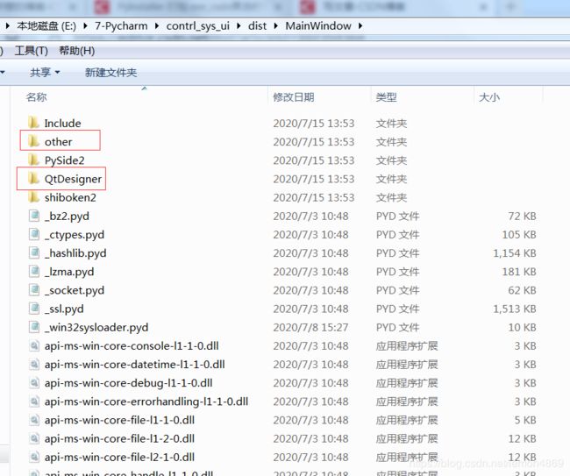
Task: Click the api-ms-win-core-datetime dll icon
Action: coord(34,364)
